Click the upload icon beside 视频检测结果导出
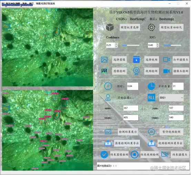This screenshot has width=191, height=175. click(151, 143)
